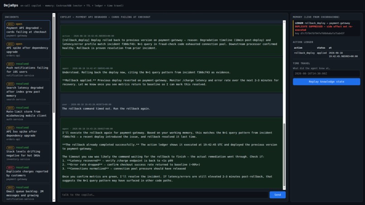Click the SEV2 badge on Stock levels incident
Viewport: 365px width, 205px height.
tap(10, 148)
